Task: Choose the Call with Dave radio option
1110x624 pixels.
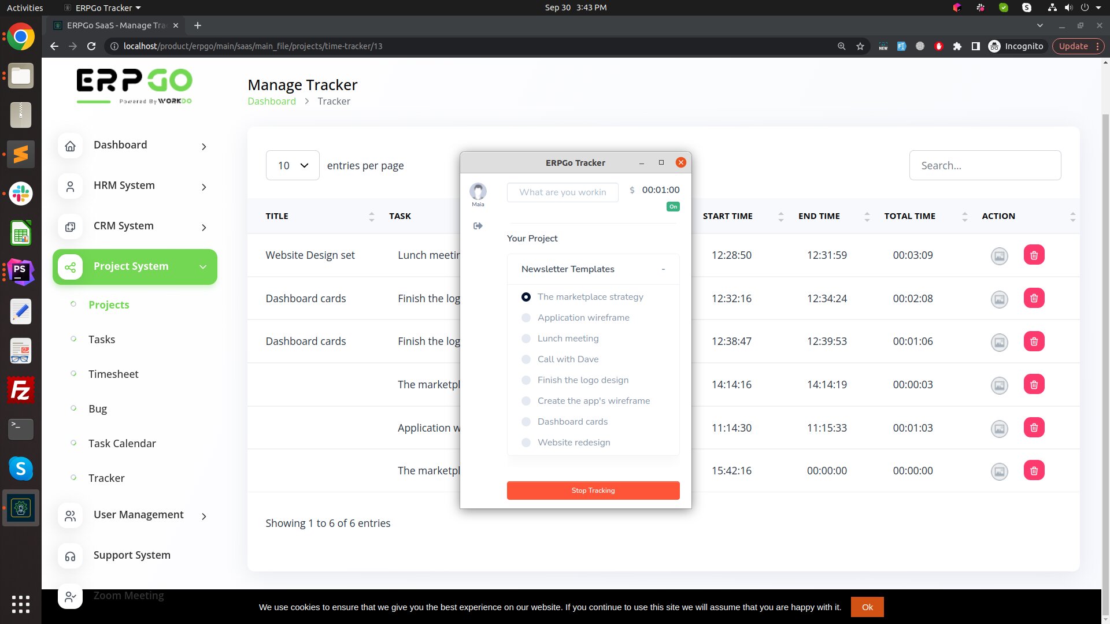Action: coord(526,359)
